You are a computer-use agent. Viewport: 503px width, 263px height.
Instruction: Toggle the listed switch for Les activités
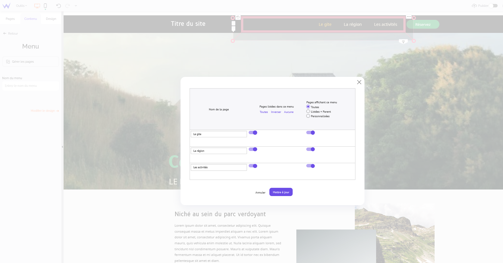coord(253,166)
